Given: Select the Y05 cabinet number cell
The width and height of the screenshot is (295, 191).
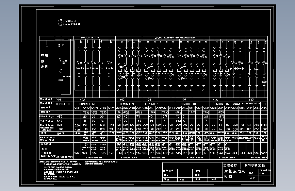Looking at the screenshot, I should click(184, 100).
